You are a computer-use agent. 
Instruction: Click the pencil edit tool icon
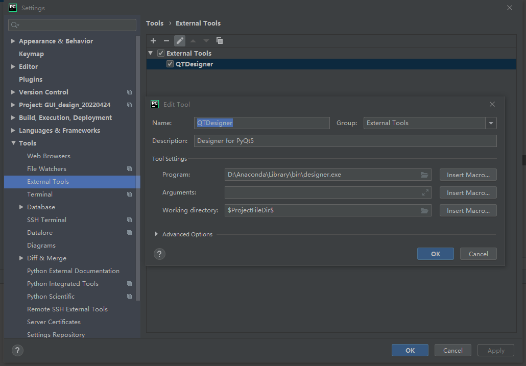point(180,41)
